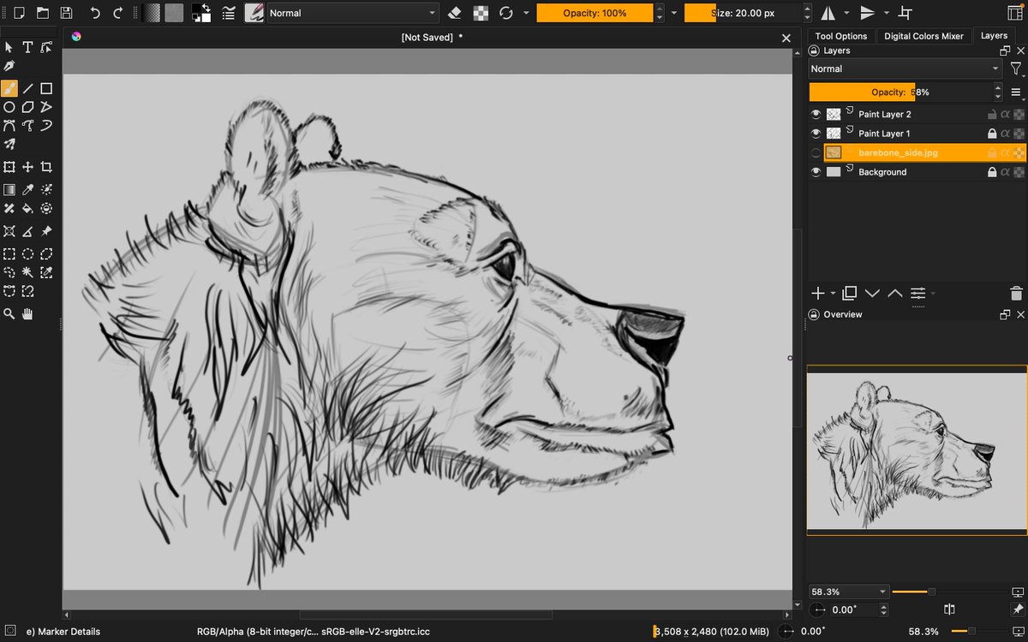
Task: Choose the Line tool
Action: [27, 88]
